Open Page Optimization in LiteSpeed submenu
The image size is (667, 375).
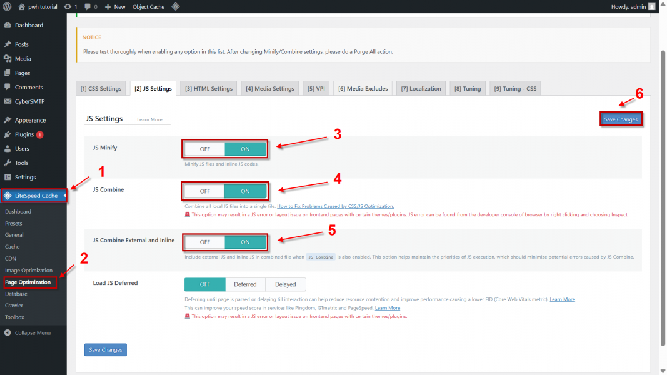click(28, 282)
